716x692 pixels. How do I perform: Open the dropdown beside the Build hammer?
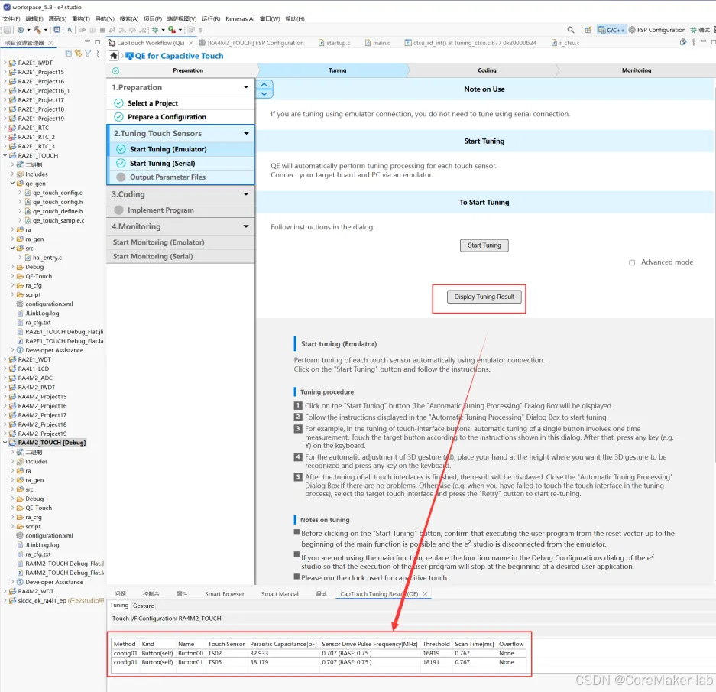pos(45,30)
